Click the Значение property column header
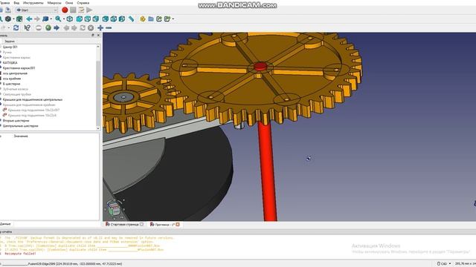The height and width of the screenshot is (267, 476). click(21, 136)
